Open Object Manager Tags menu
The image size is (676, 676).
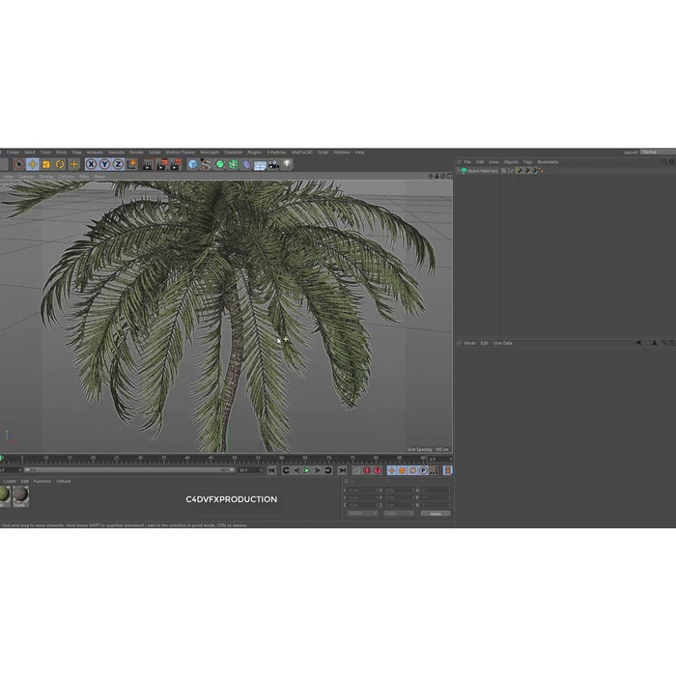click(x=527, y=161)
